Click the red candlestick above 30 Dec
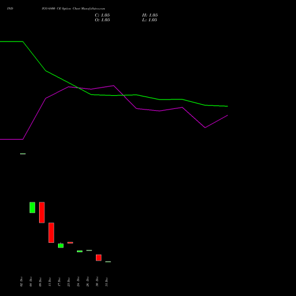The image size is (296, 296). click(x=99, y=258)
